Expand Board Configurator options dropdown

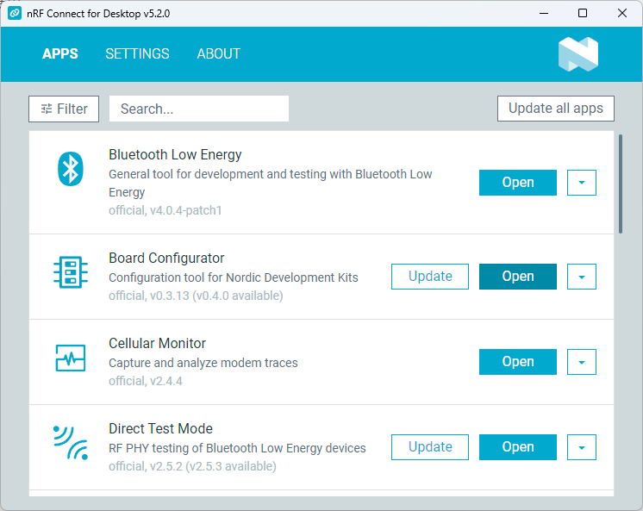click(582, 277)
